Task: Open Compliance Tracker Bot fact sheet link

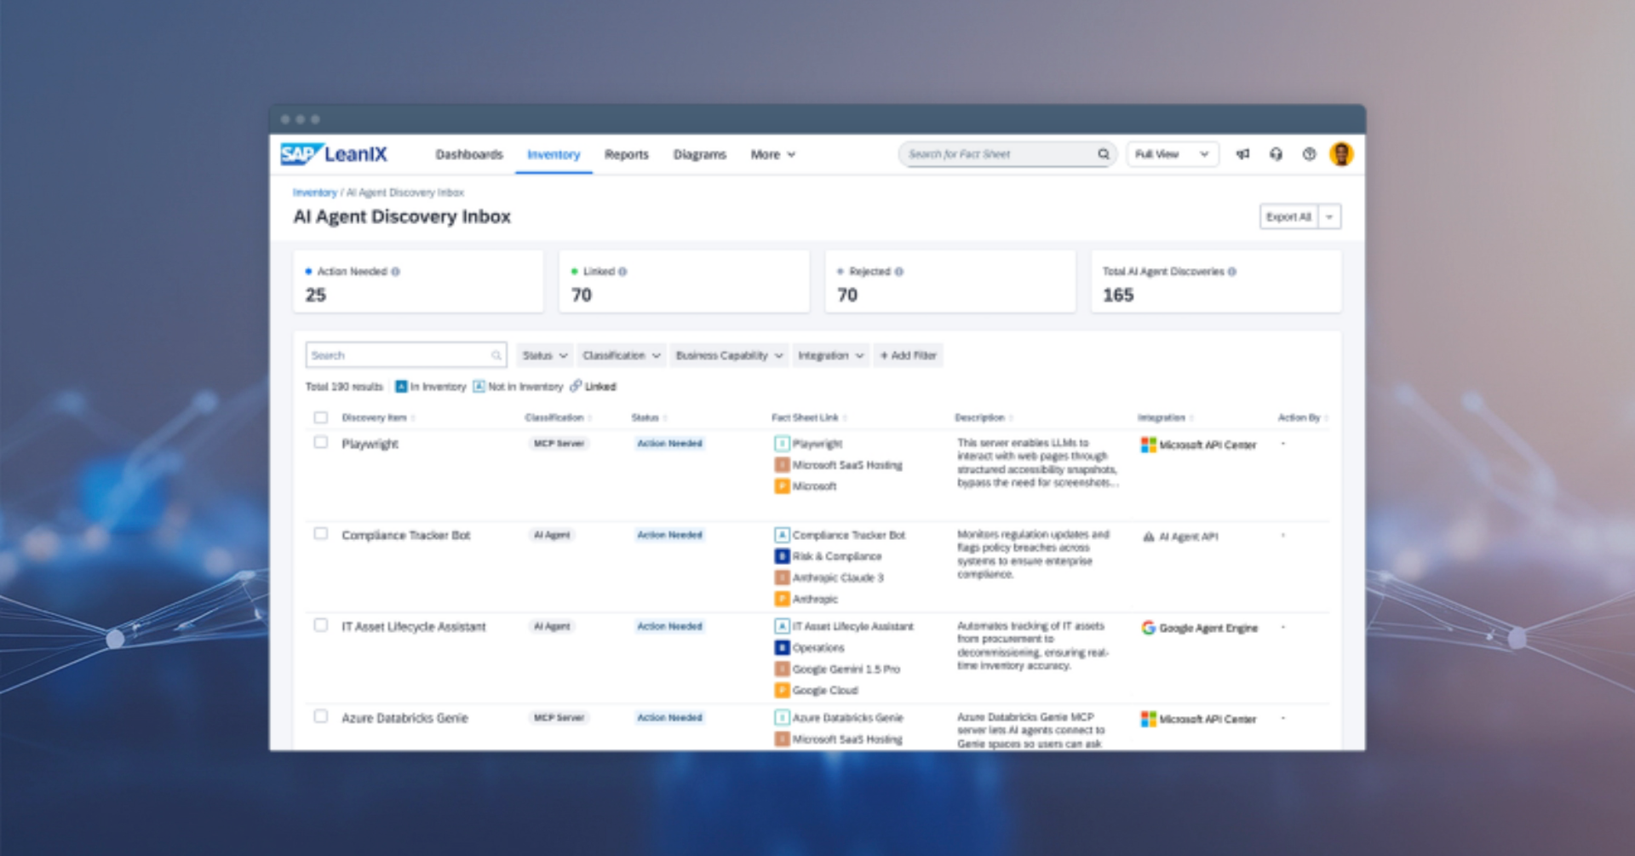Action: pos(849,535)
